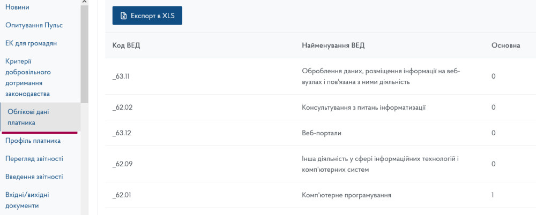Navigate to Перегляд звітності
Screen dimensions: 536x215
34,159
